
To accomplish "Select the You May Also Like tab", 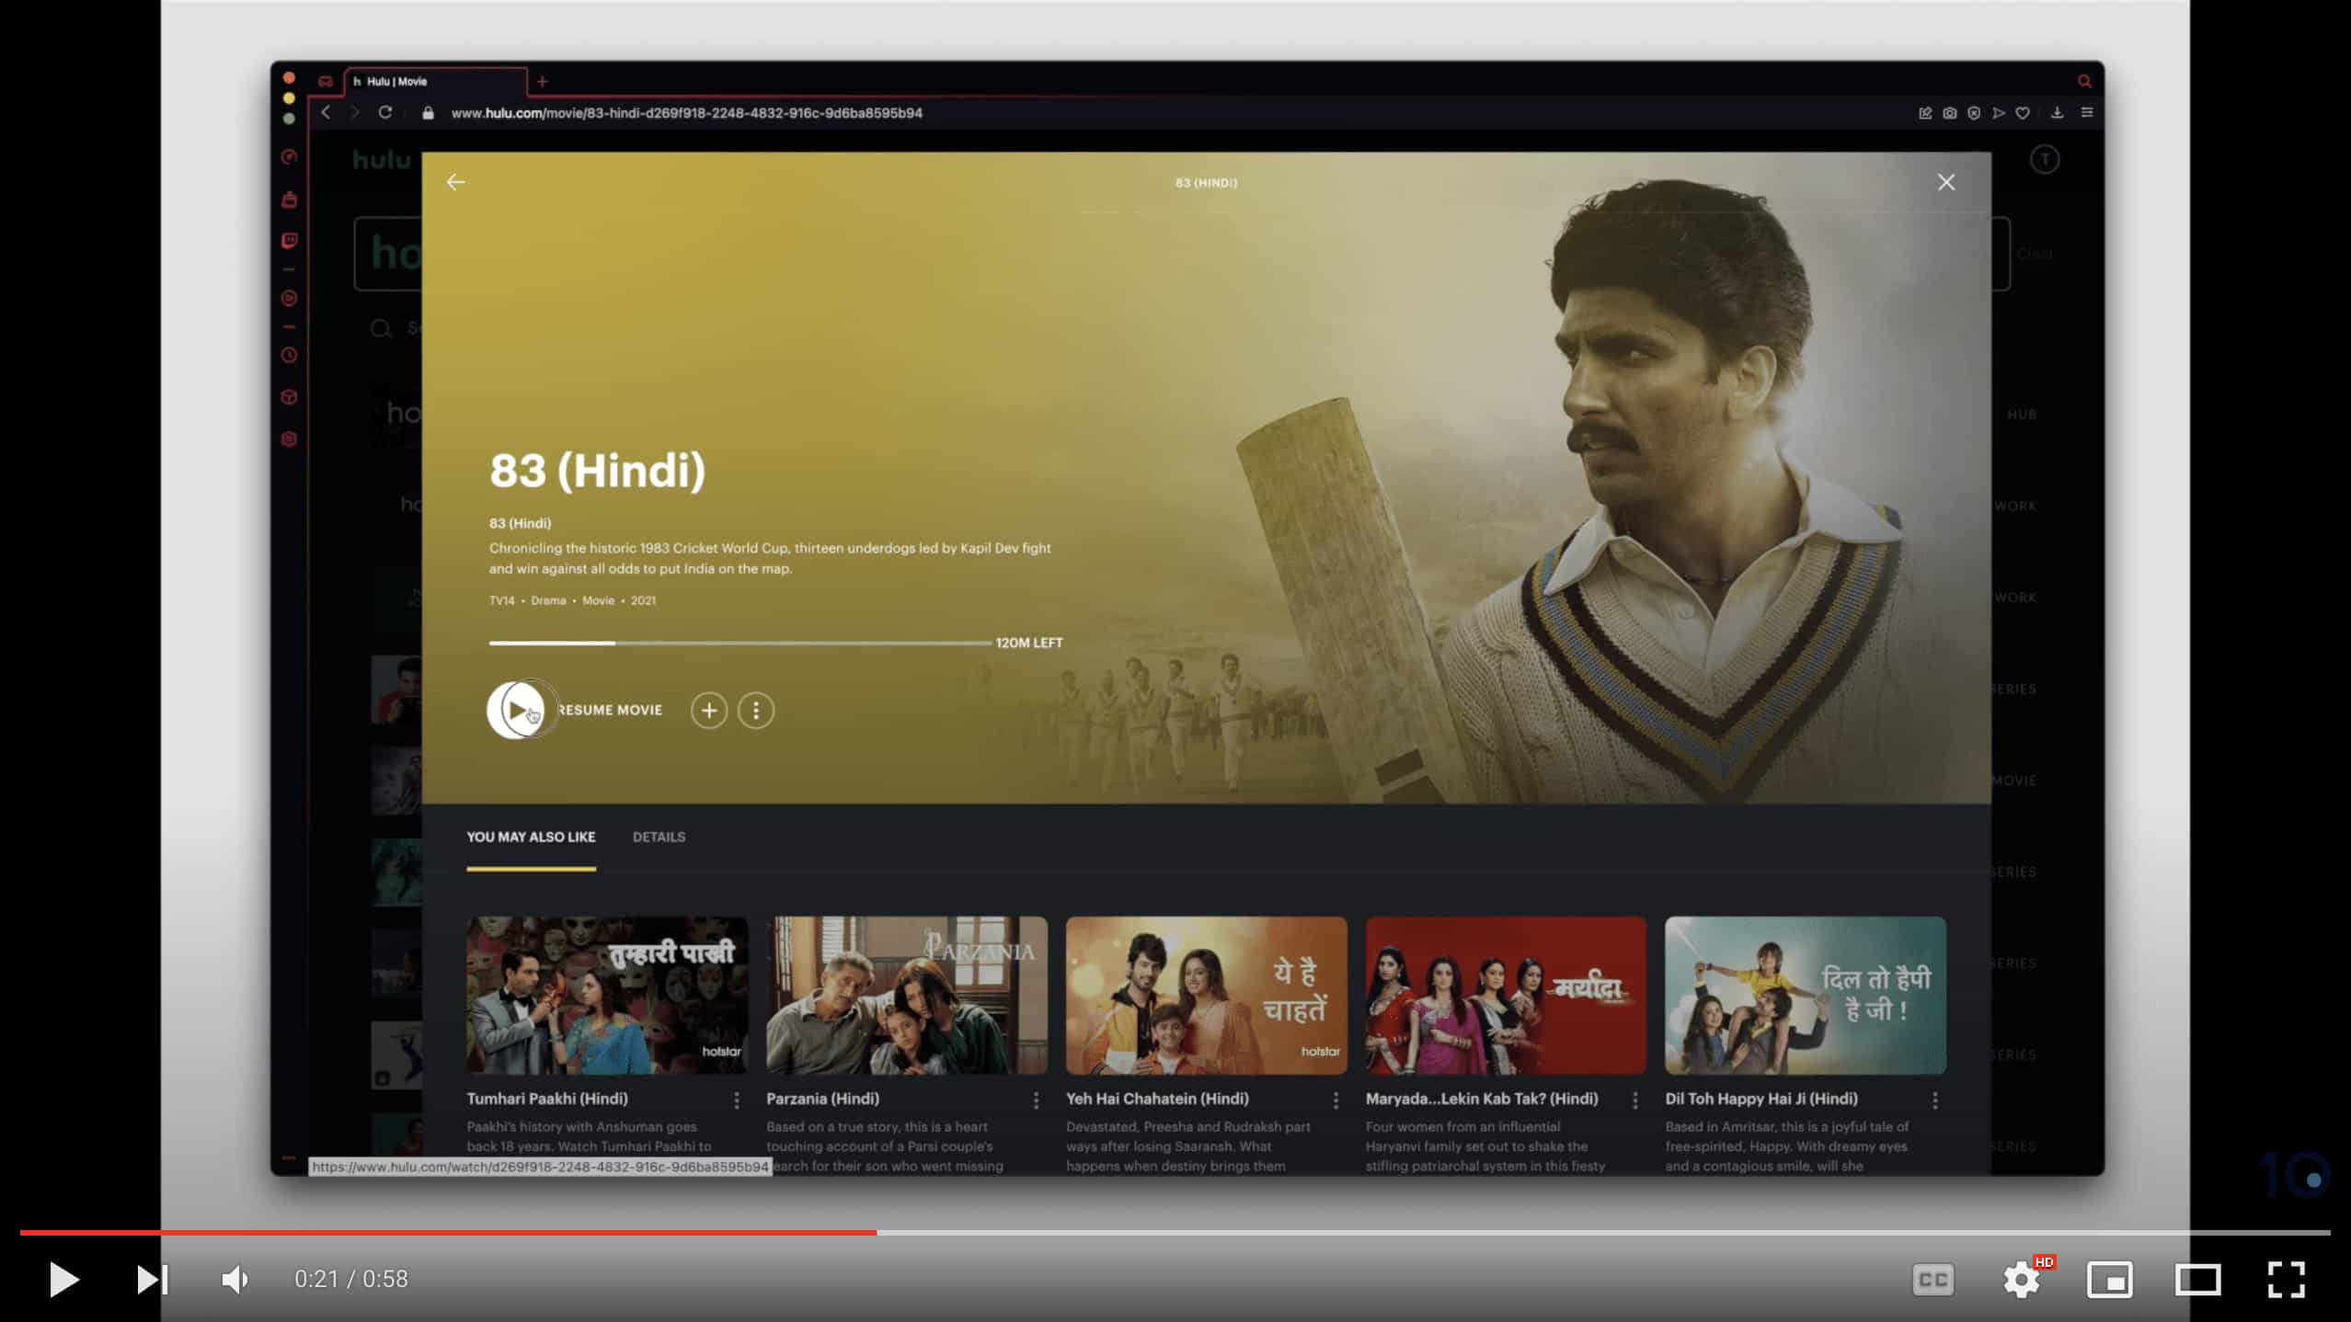I will click(530, 837).
